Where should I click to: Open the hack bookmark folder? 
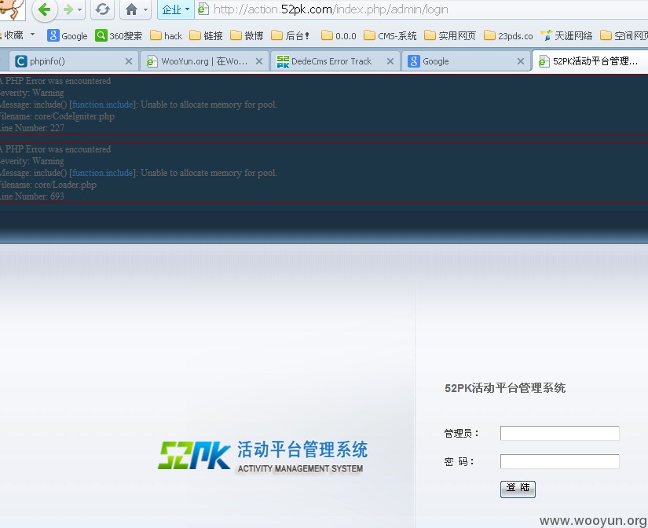pos(167,35)
